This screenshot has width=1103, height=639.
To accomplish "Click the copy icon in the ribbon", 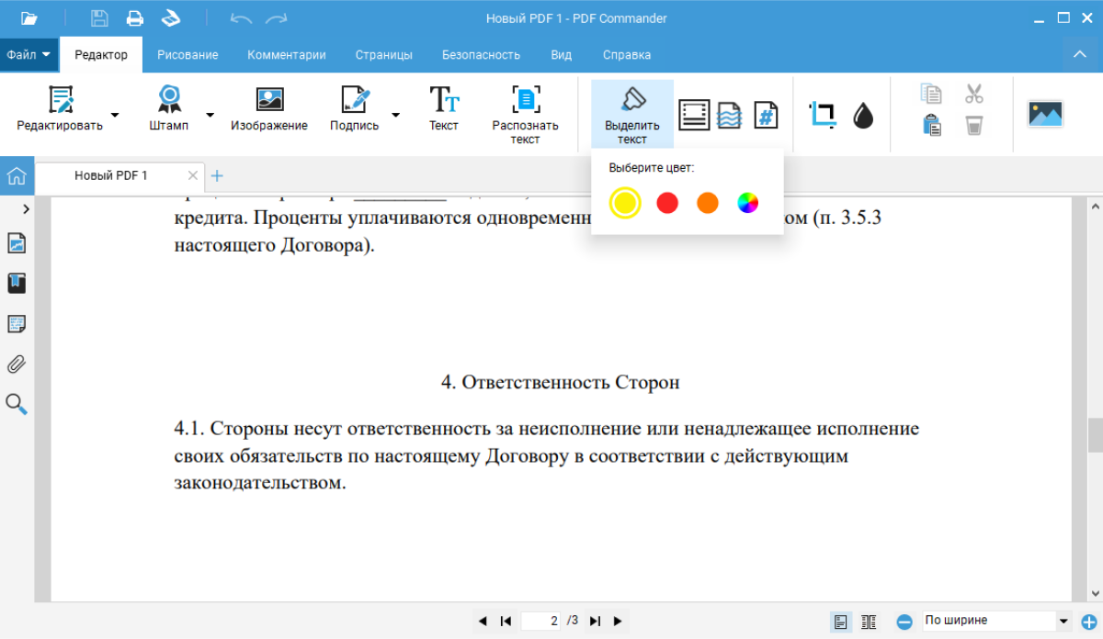I will (932, 94).
